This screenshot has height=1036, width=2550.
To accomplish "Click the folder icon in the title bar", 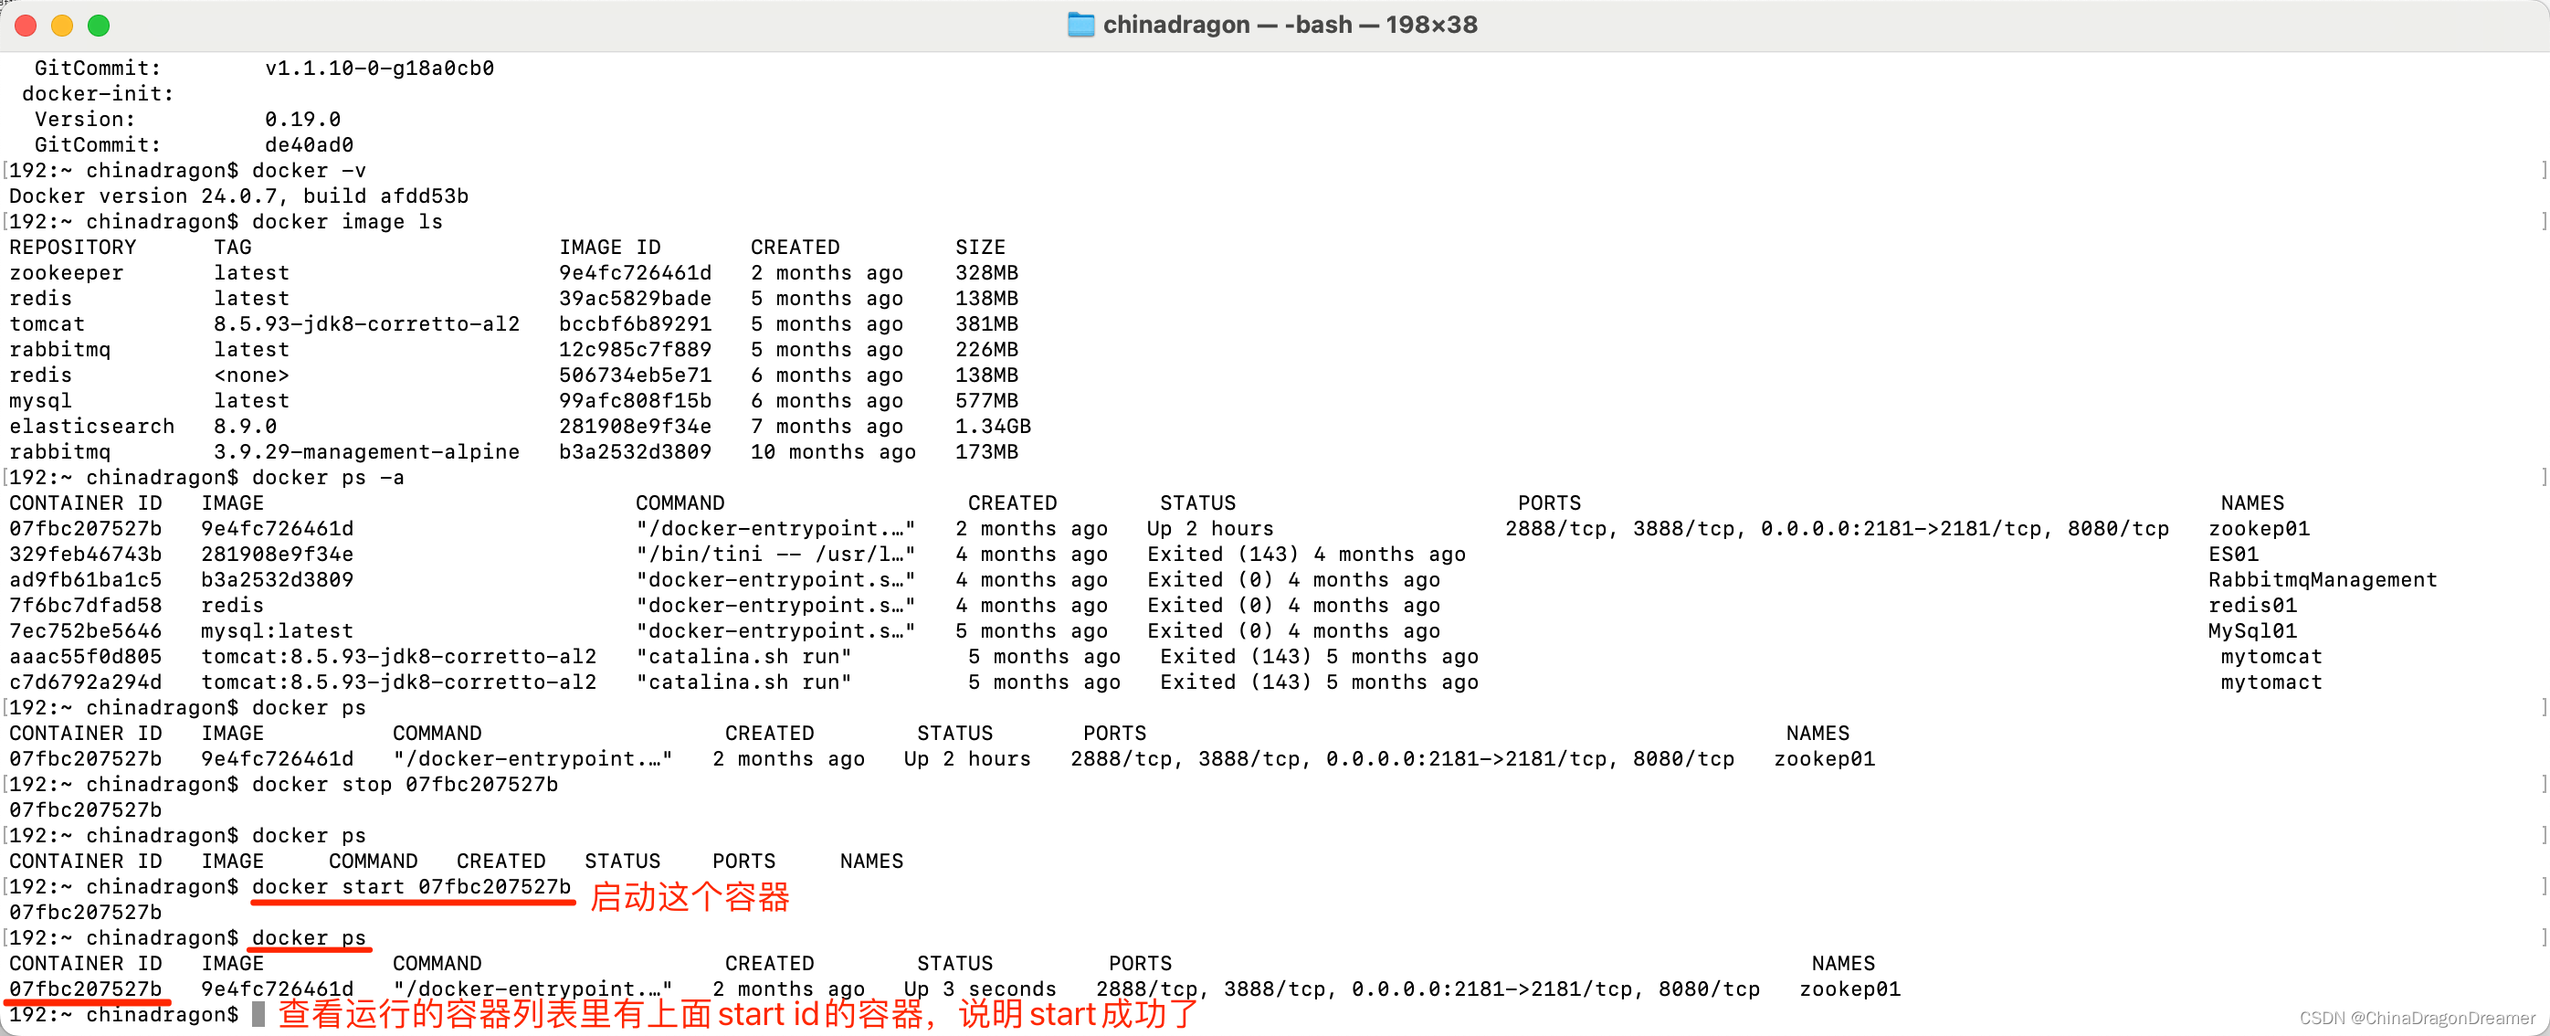I will pos(1080,25).
